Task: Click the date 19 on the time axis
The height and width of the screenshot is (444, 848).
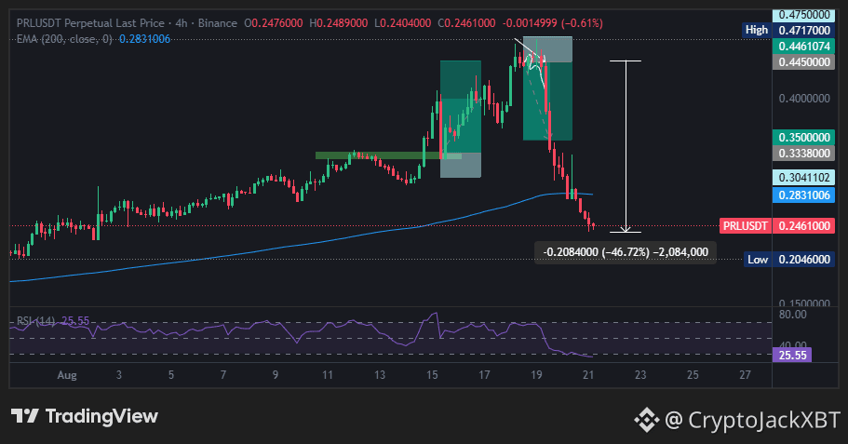Action: [536, 375]
